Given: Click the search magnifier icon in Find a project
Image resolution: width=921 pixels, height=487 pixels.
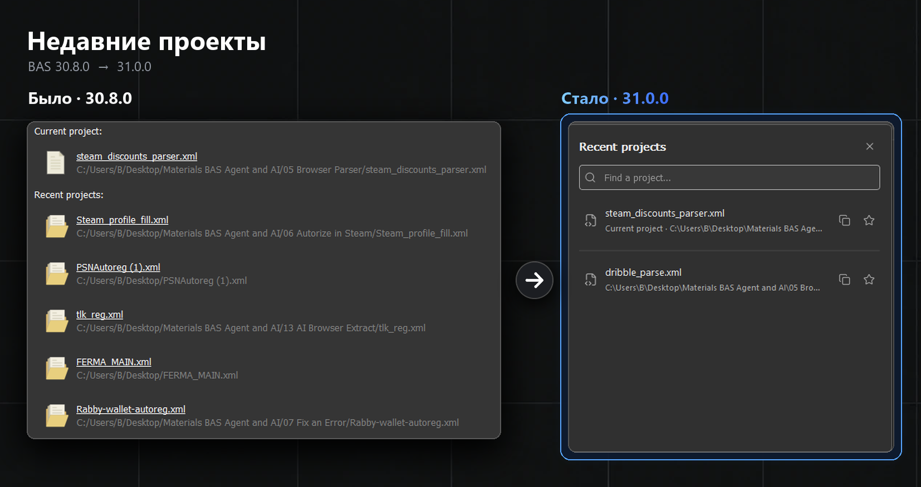Looking at the screenshot, I should (591, 177).
